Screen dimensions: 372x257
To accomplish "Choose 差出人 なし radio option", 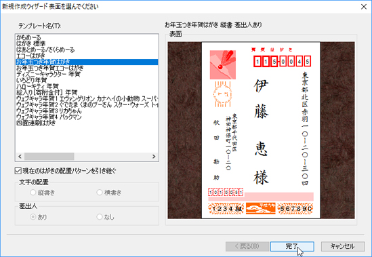I will click(100, 217).
